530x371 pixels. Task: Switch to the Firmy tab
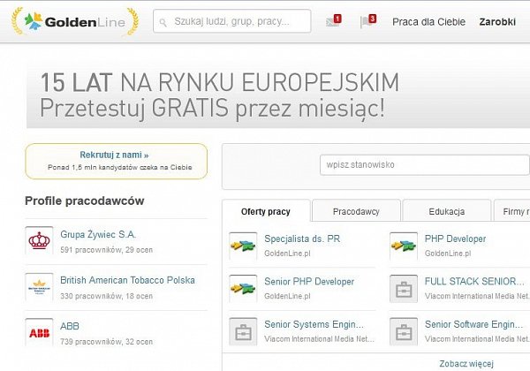(x=512, y=211)
